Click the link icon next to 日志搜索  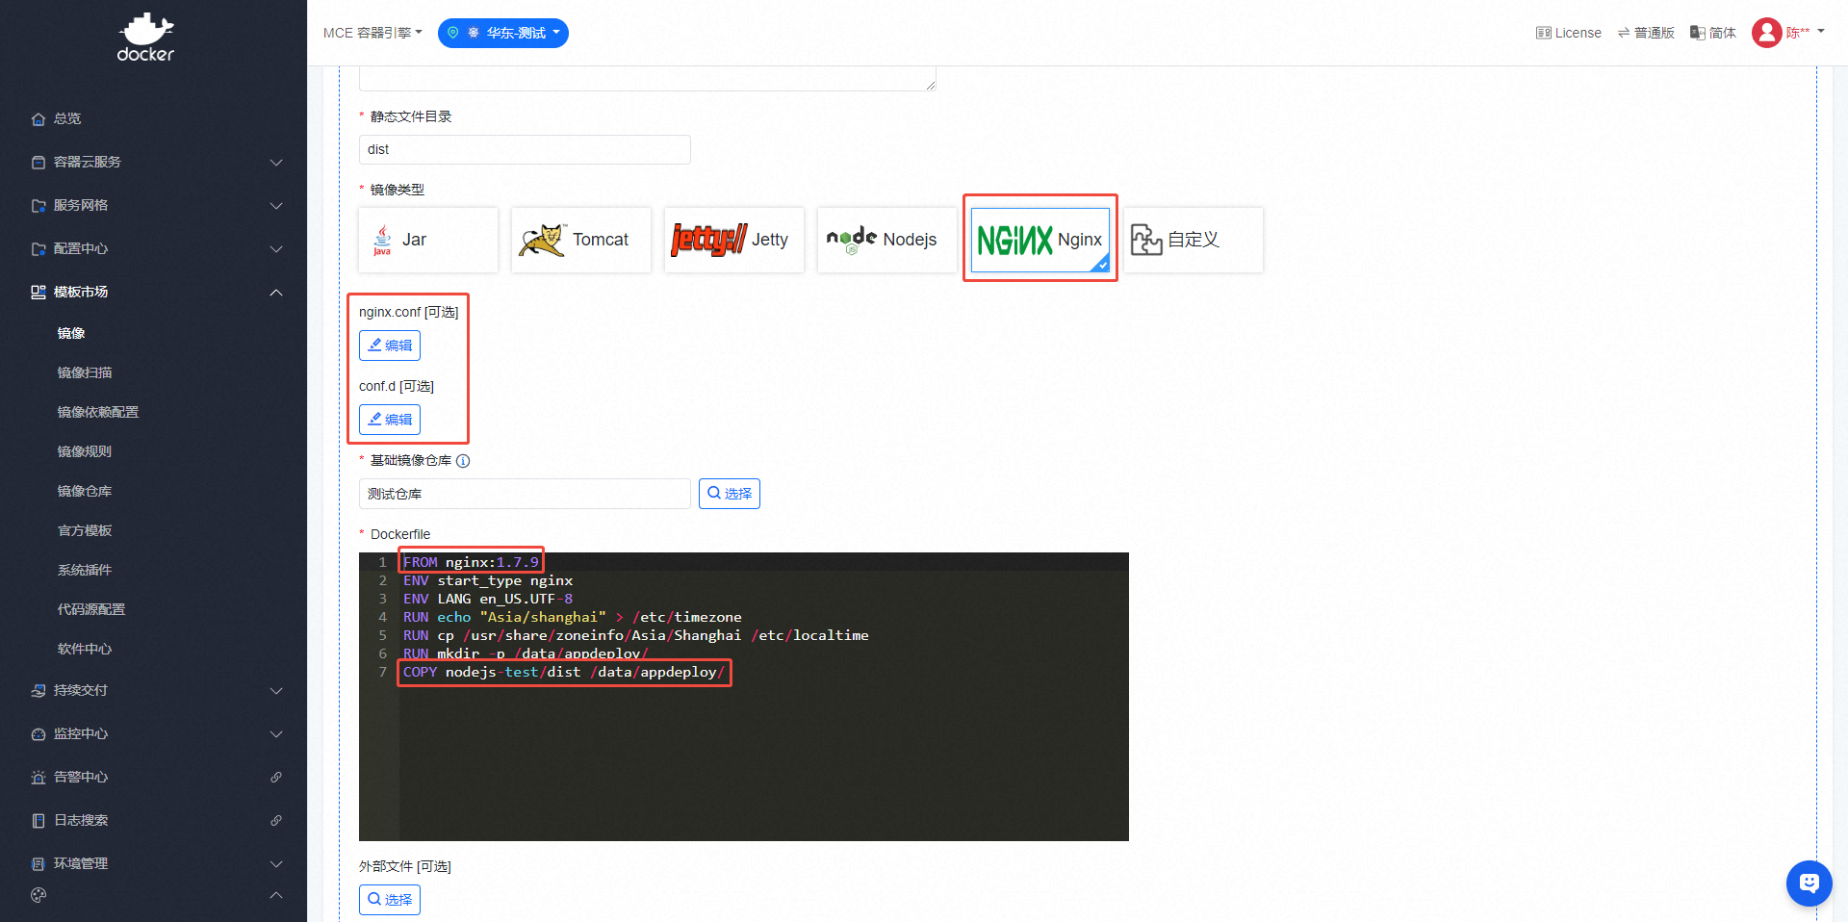[x=276, y=820]
